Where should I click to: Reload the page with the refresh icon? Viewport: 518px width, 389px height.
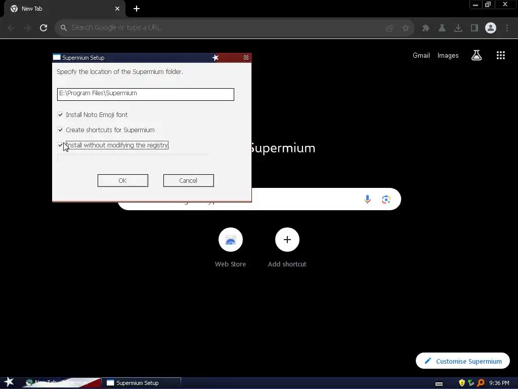(44, 28)
